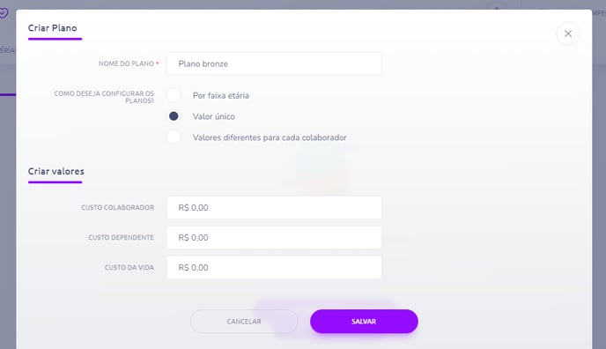This screenshot has height=349, width=606.
Task: Click the Criar Plano heading tab
Action: (x=53, y=28)
